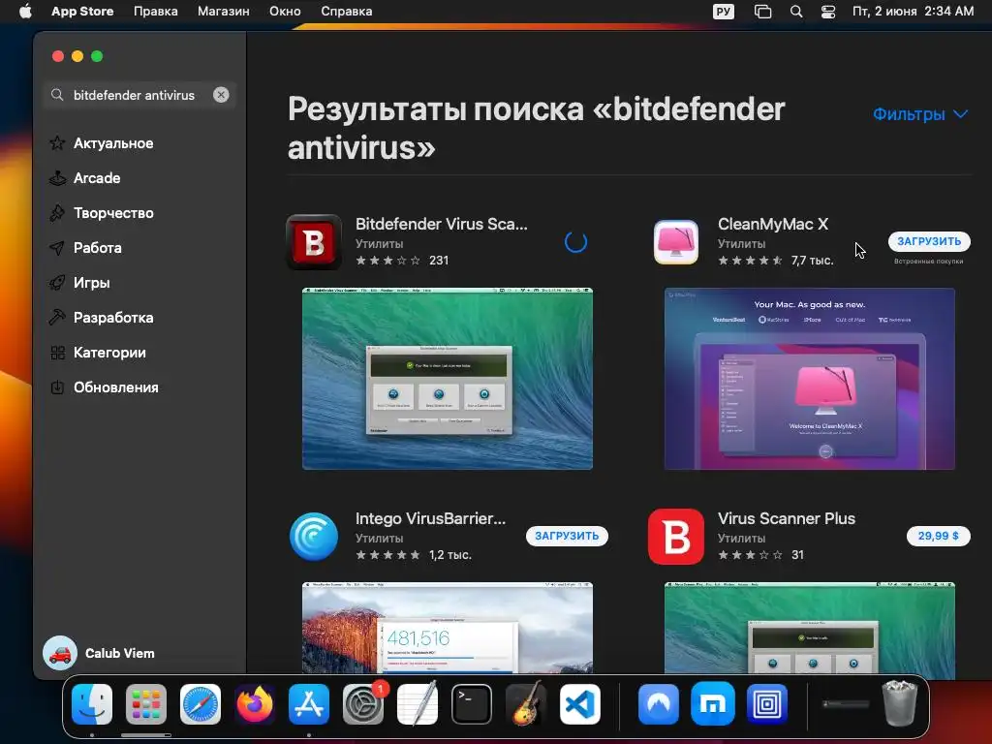
Task: Click the Intego rating 1,2 тыс.
Action: (x=449, y=555)
